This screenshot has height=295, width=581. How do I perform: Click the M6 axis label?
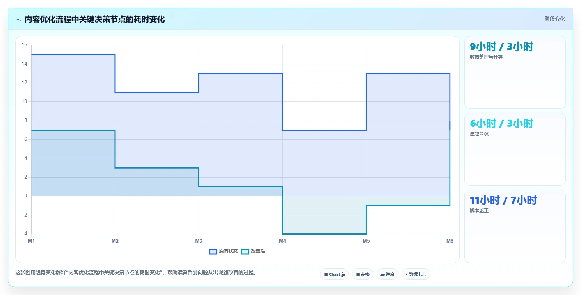click(x=450, y=241)
